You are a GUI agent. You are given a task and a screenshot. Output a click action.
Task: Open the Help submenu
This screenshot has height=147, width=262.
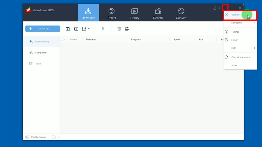[240, 48]
